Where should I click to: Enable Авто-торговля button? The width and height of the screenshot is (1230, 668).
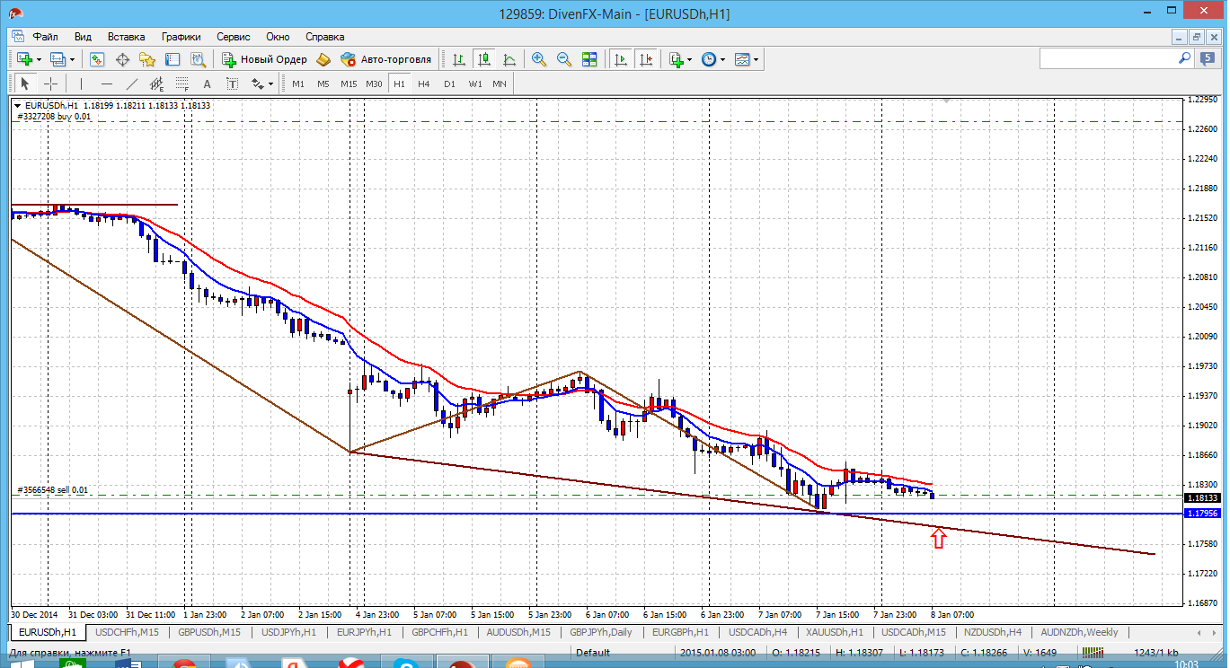(x=386, y=59)
